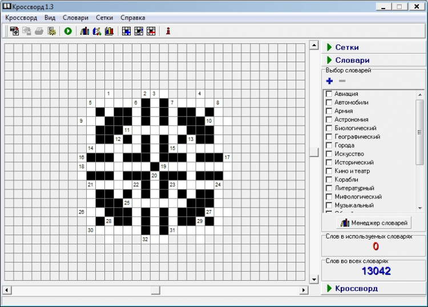Select the Искусство dictionary checkbox

pos(329,154)
